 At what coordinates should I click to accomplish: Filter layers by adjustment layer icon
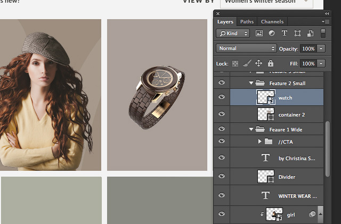coord(272,34)
